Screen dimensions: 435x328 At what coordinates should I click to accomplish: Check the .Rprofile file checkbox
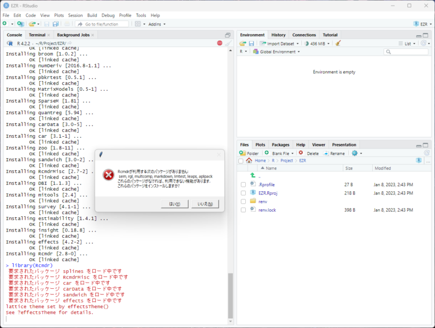[x=243, y=184]
